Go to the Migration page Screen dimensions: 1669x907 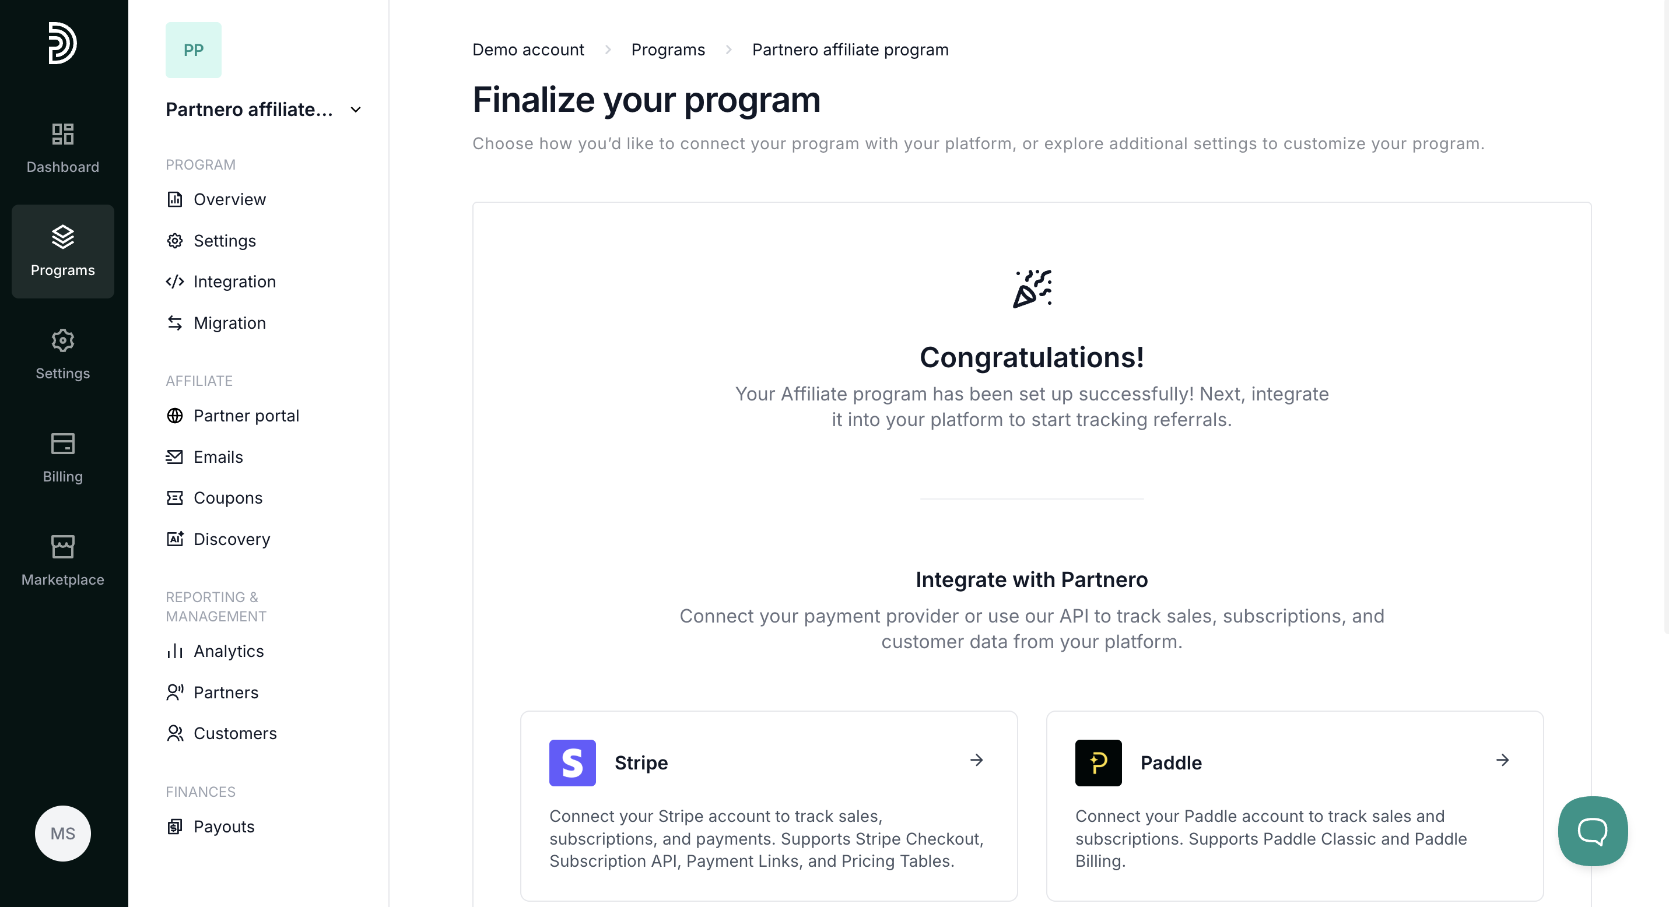(x=229, y=322)
